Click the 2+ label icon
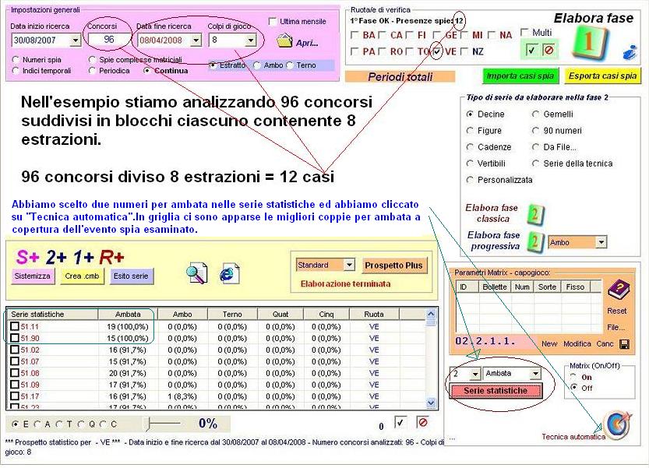Screen dimensions: 649x468 [x=56, y=258]
